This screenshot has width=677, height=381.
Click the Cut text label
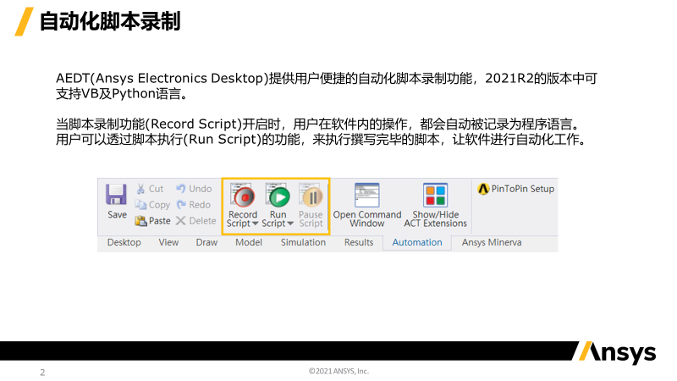pyautogui.click(x=156, y=189)
